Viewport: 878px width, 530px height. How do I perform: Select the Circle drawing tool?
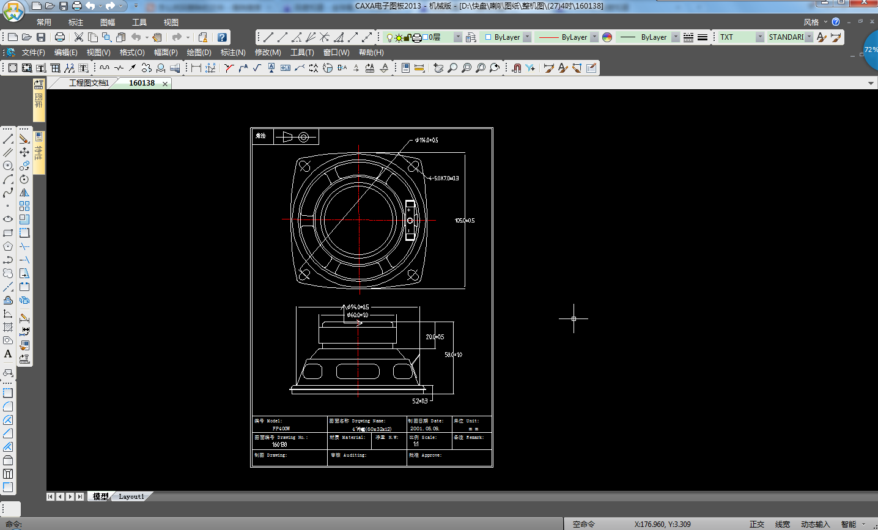click(x=8, y=166)
